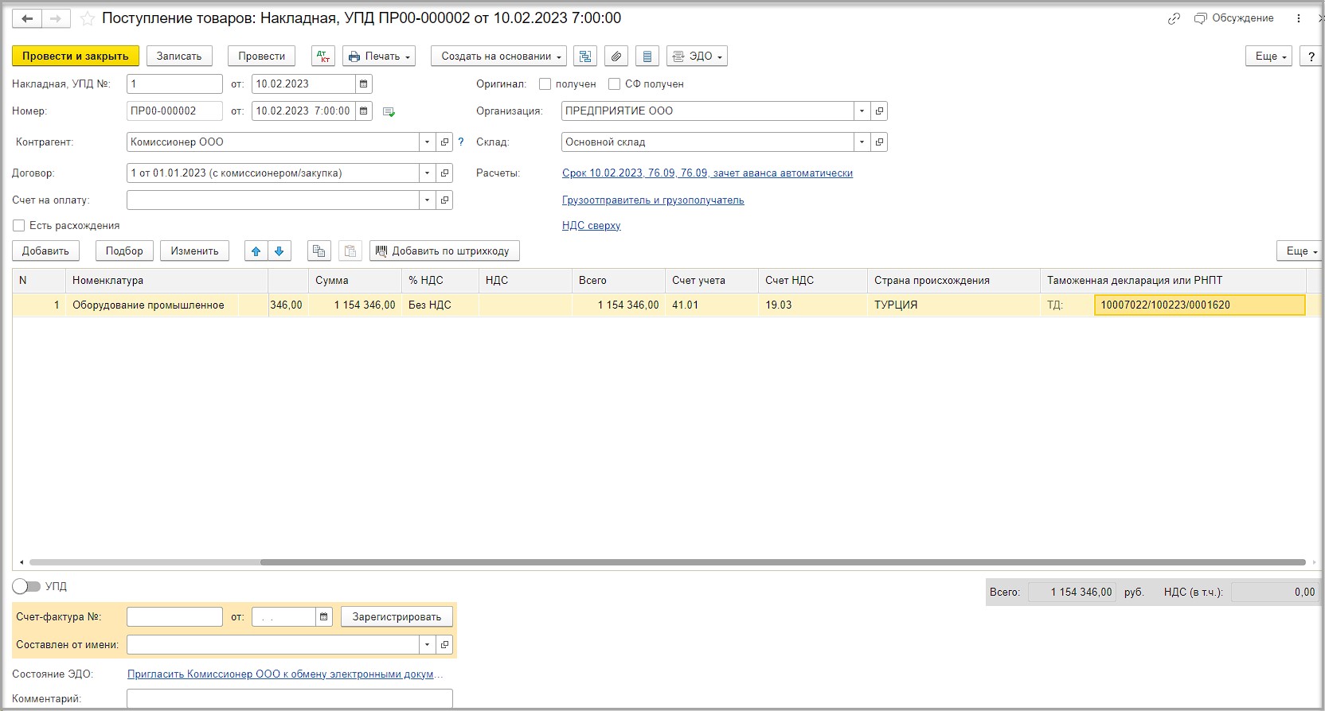Open top Еще menu
The width and height of the screenshot is (1325, 711).
tap(1268, 56)
